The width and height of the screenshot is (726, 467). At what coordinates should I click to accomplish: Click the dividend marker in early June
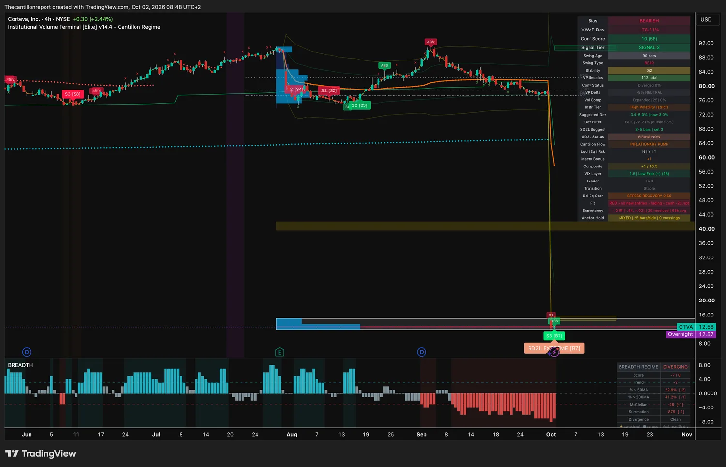[27, 352]
